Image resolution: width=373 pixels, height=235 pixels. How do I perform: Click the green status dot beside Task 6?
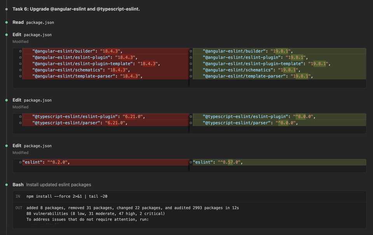(6, 8)
